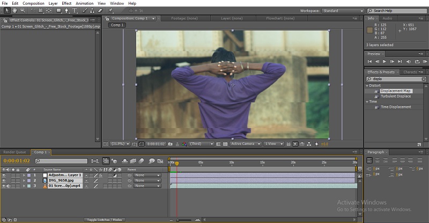Hide the 01 Scre...0p).mp4 video layer

[x=4, y=186]
